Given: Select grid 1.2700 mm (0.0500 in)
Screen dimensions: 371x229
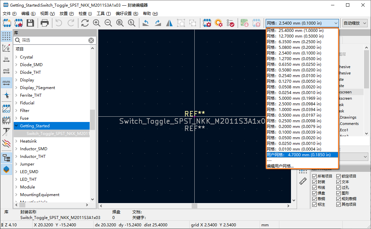Looking at the screenshot, I should [302, 59].
